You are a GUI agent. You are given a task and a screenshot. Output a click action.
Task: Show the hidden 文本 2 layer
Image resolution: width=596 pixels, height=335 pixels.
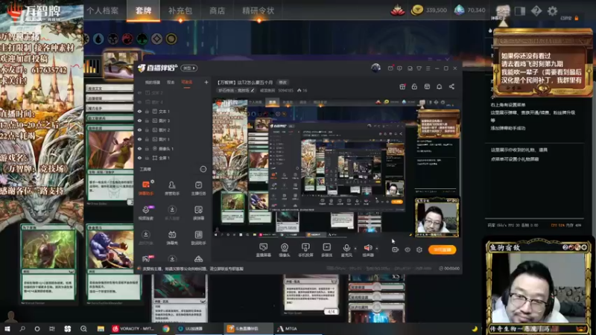tap(139, 92)
